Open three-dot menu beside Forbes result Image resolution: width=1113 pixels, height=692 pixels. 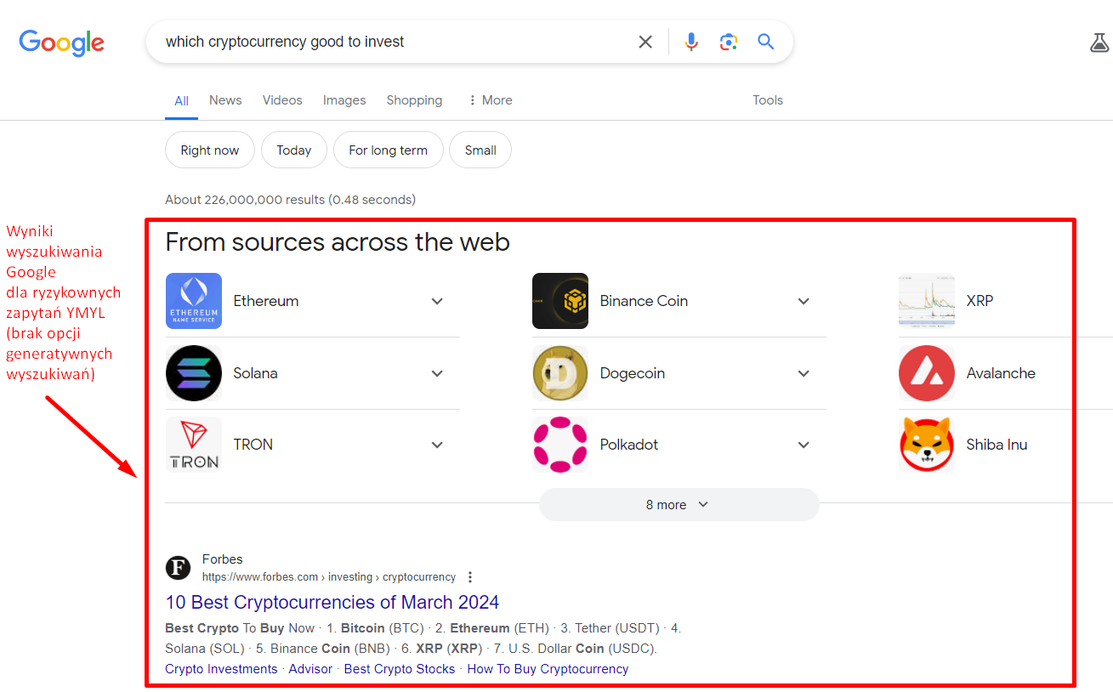pyautogui.click(x=470, y=577)
